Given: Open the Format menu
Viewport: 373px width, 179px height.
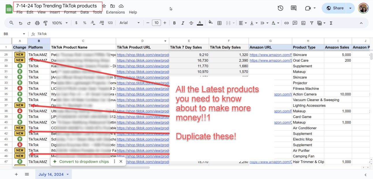Looking at the screenshot, I should click(x=70, y=12).
